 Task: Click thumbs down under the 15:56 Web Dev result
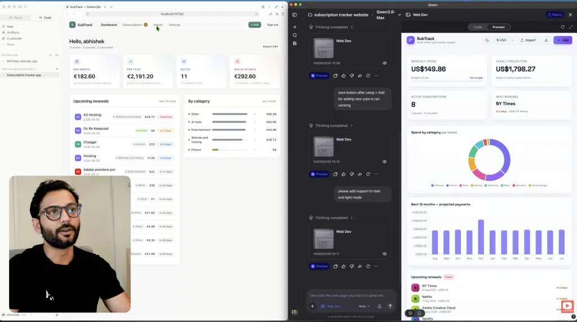[x=352, y=76]
